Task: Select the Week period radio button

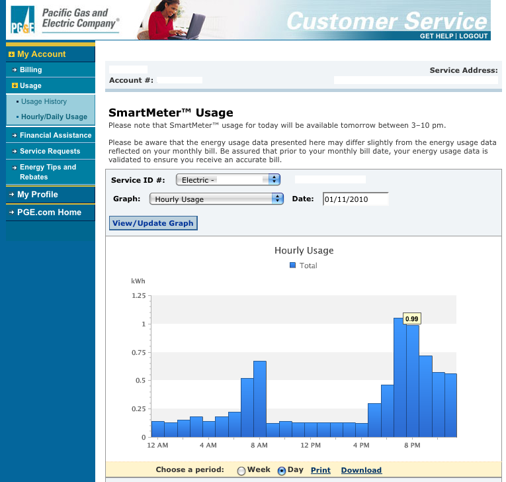Action: (x=241, y=471)
